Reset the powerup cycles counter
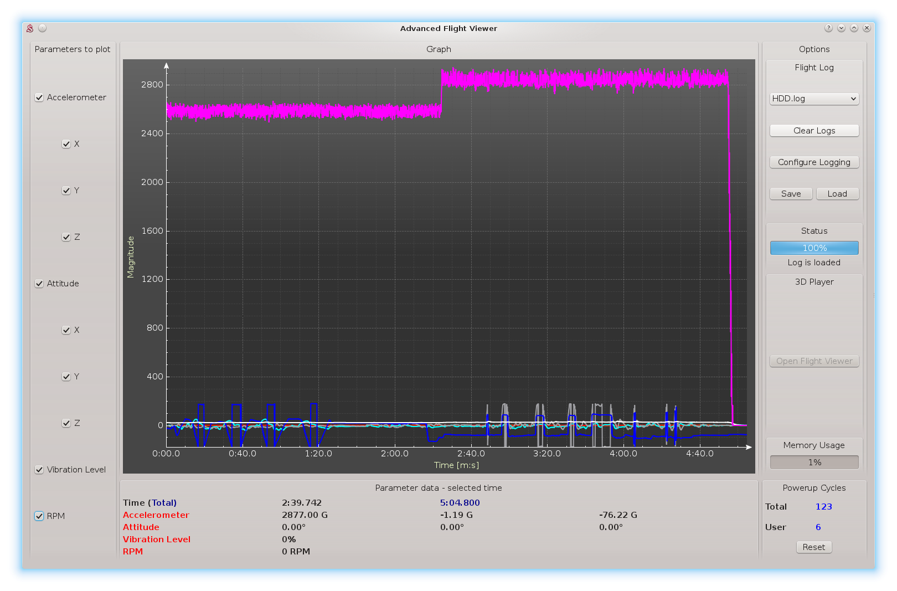The width and height of the screenshot is (897, 591). pyautogui.click(x=813, y=547)
